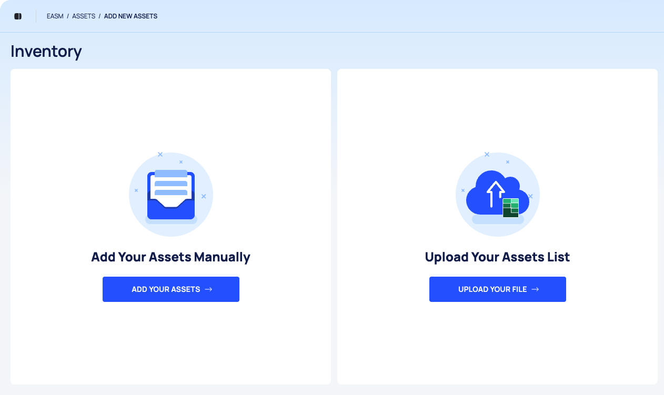Select the ADD NEW ASSETS breadcrumb
The height and width of the screenshot is (395, 664).
coord(130,16)
